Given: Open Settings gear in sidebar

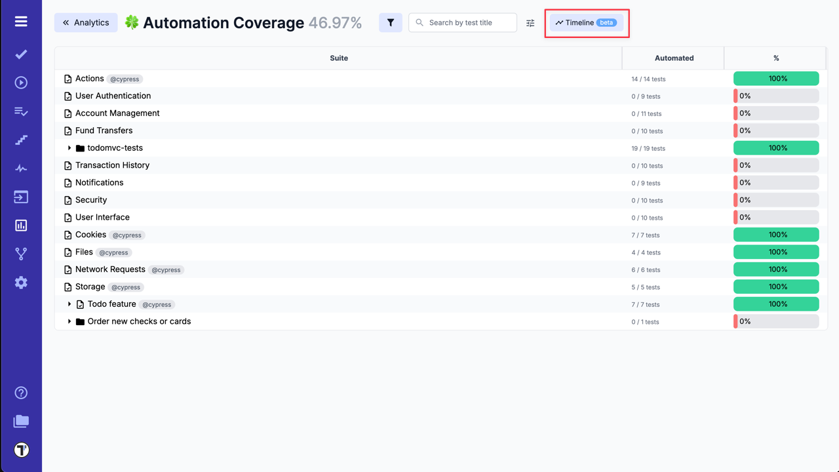Looking at the screenshot, I should pos(21,283).
